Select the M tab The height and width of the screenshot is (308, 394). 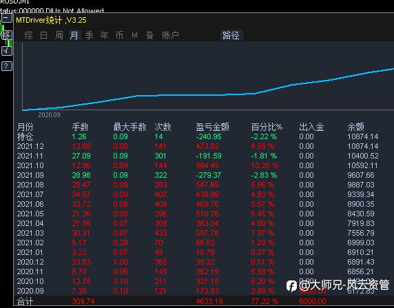pyautogui.click(x=135, y=35)
